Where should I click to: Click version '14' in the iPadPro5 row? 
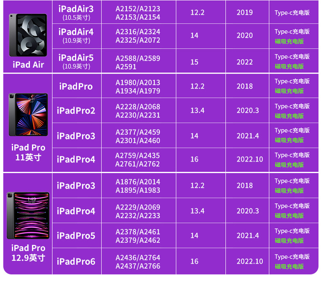click(194, 235)
